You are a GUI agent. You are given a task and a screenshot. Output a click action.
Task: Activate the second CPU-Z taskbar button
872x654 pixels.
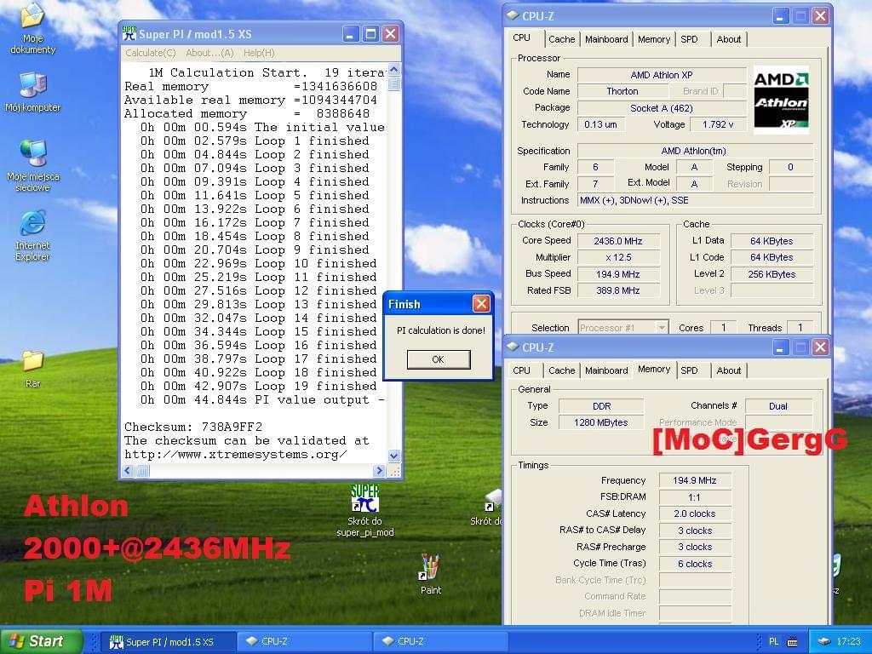tap(439, 642)
